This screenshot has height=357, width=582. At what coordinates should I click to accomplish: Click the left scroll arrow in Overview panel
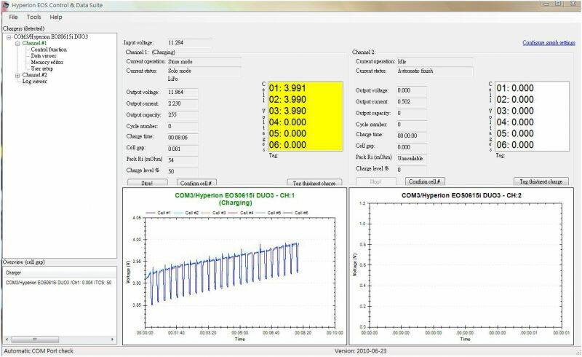pyautogui.click(x=7, y=340)
